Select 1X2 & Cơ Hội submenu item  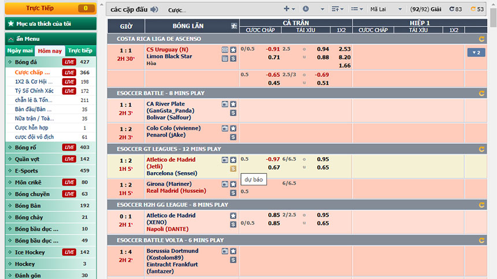tap(34, 81)
